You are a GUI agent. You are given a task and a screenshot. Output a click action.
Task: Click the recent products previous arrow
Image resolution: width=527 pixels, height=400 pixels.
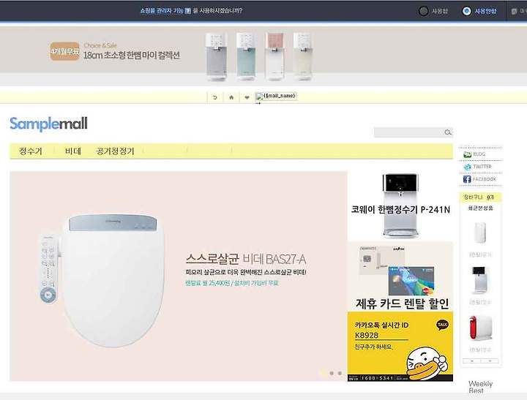tap(472, 361)
